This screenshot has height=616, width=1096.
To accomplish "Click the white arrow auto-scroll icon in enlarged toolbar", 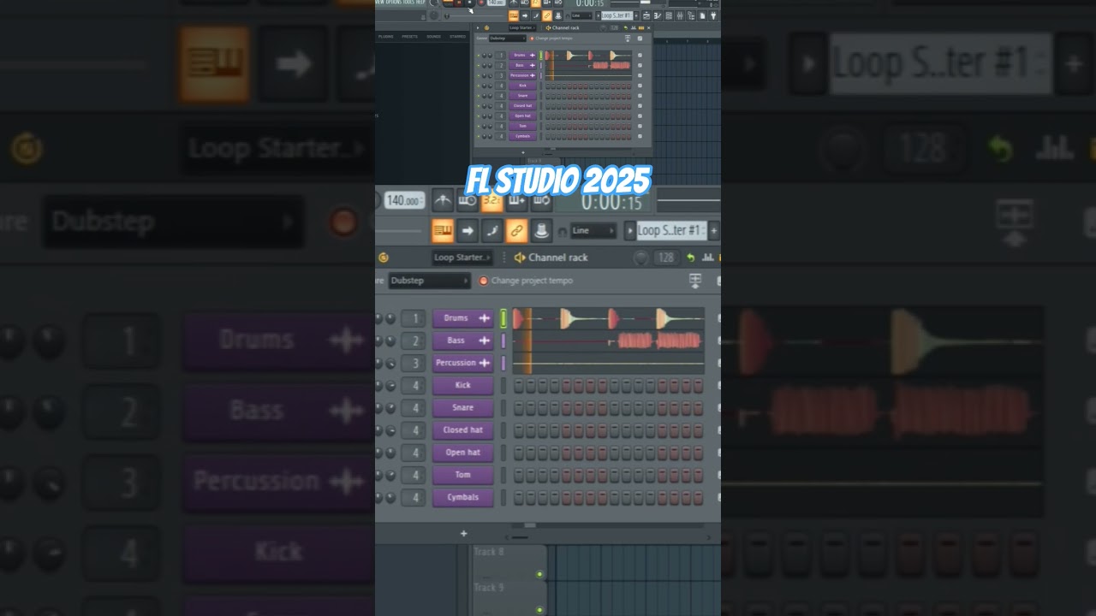I will 468,230.
